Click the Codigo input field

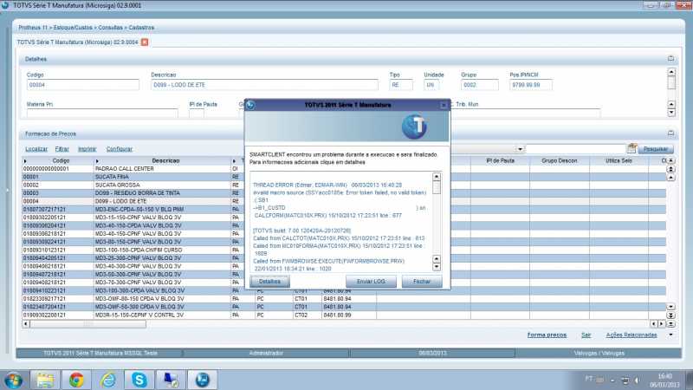coord(82,85)
